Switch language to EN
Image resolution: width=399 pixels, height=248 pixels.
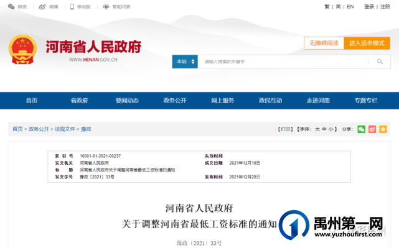[350, 7]
